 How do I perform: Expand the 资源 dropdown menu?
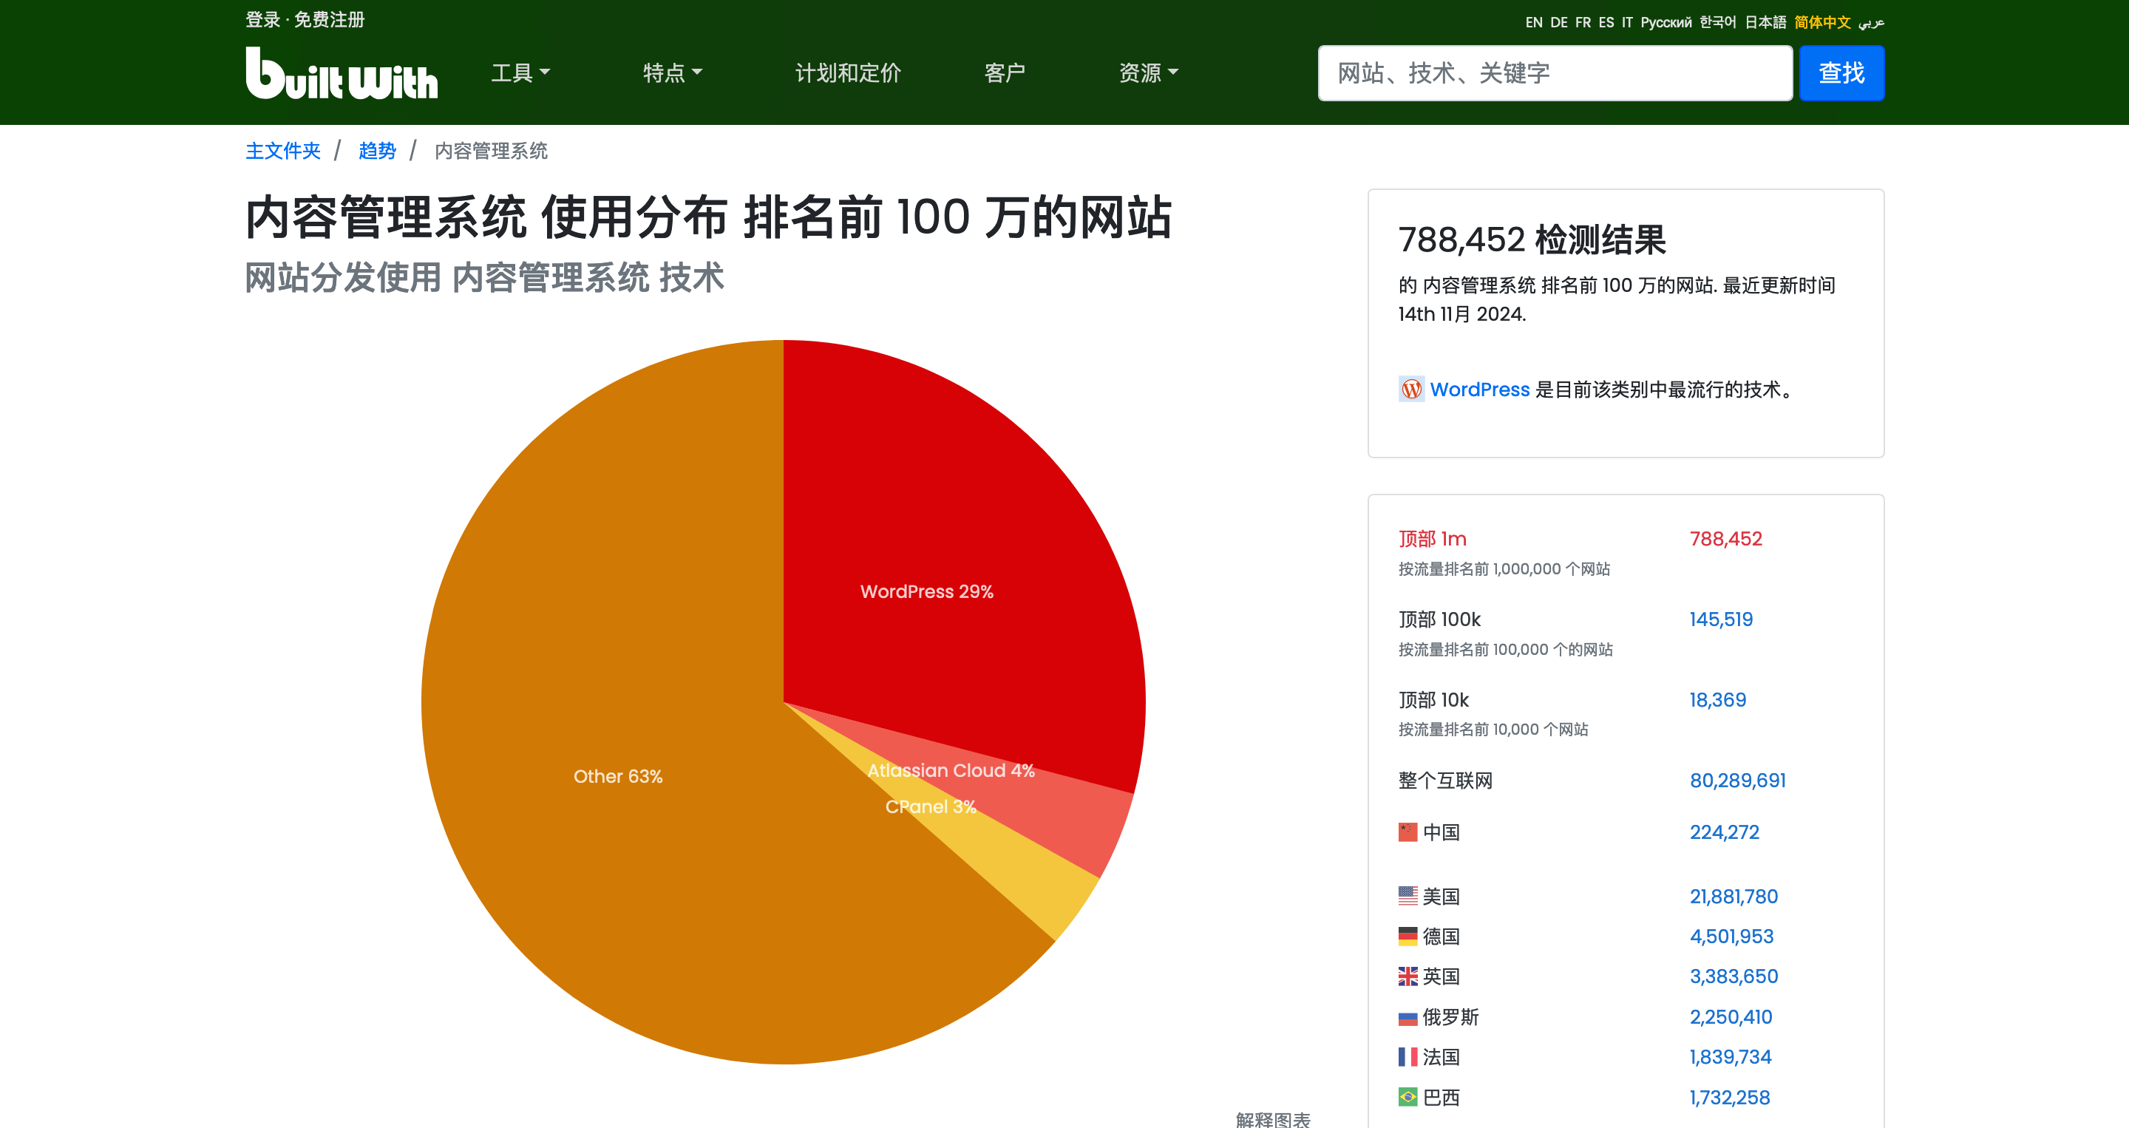(x=1149, y=72)
